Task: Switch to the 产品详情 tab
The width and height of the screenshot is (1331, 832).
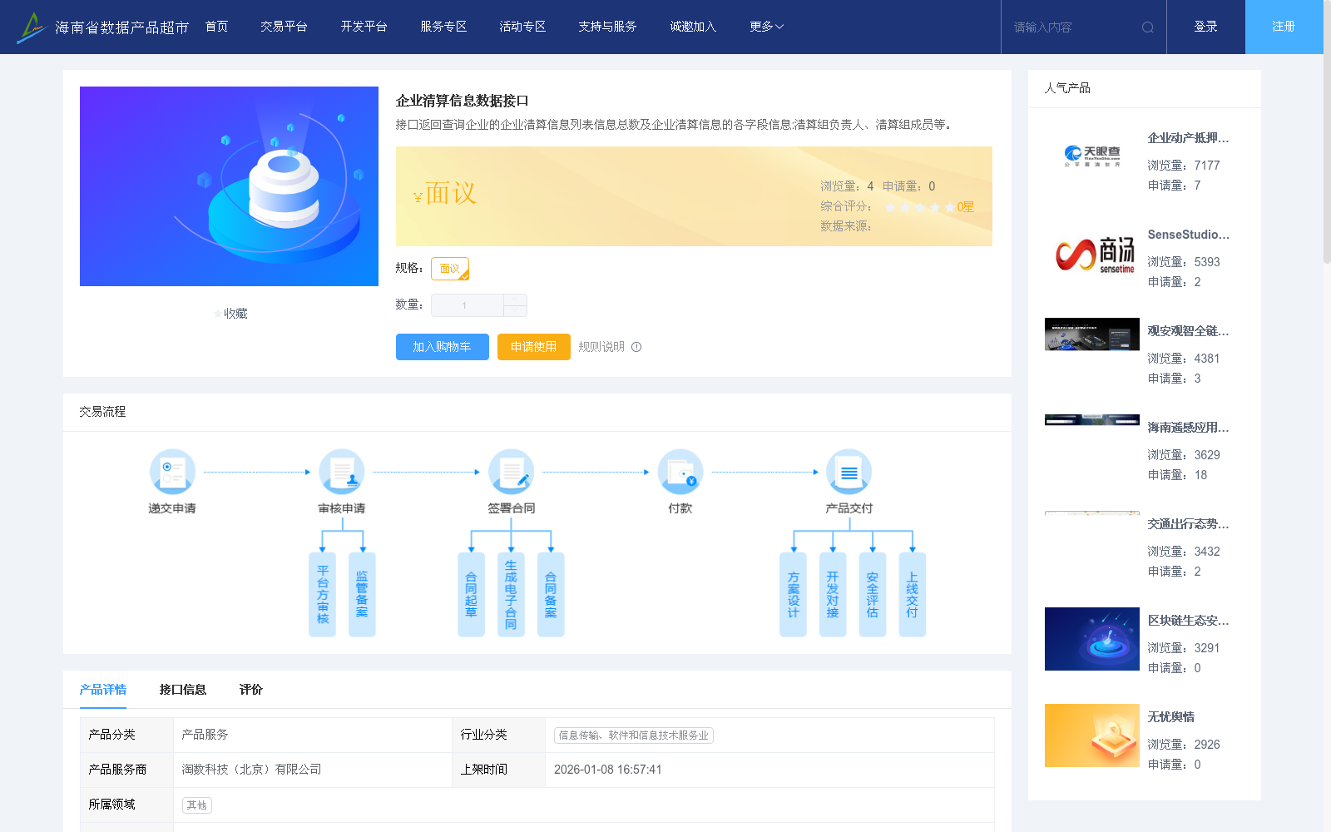Action: [x=103, y=690]
